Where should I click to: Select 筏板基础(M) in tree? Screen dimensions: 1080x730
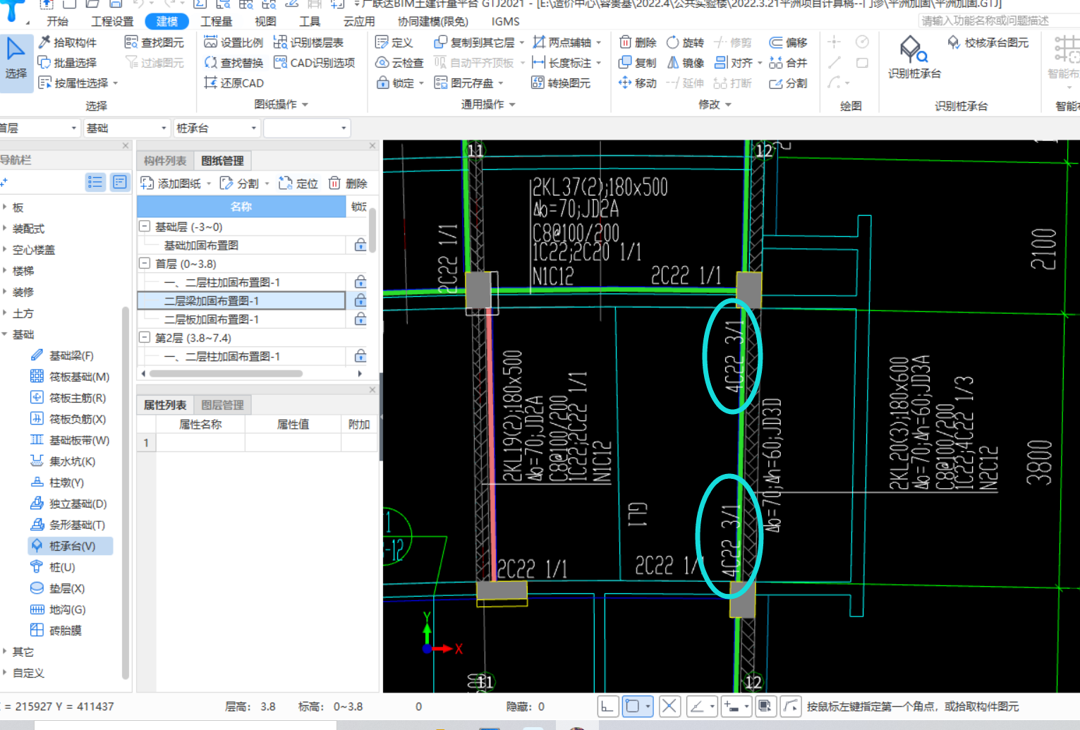pyautogui.click(x=70, y=377)
